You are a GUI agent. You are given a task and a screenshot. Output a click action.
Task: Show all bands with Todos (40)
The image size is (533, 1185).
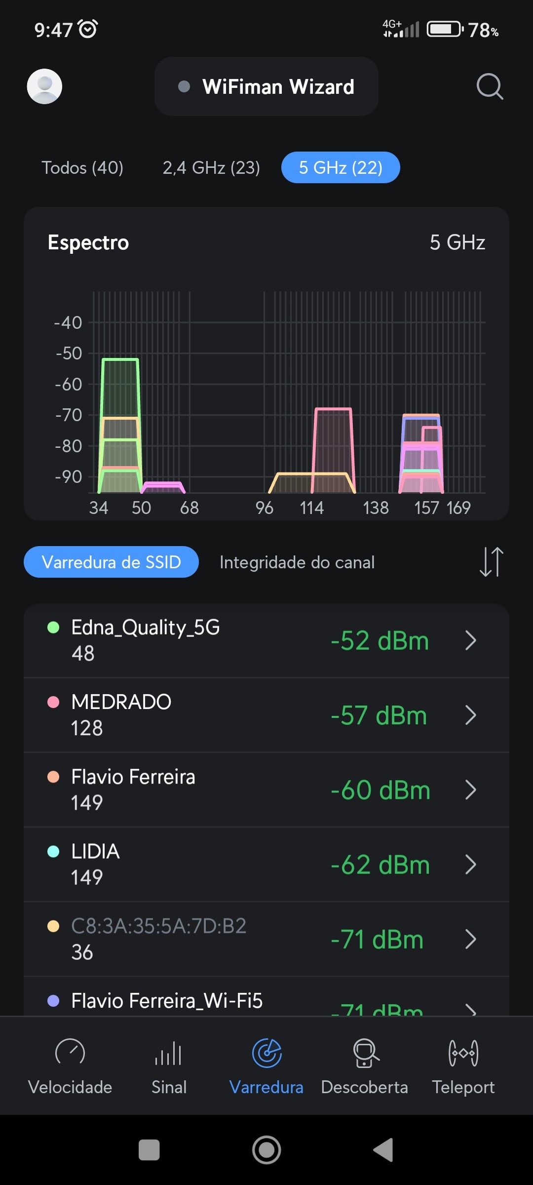pos(82,168)
